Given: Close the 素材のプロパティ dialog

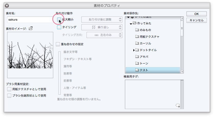Looking at the screenshot, I should click(7, 6).
